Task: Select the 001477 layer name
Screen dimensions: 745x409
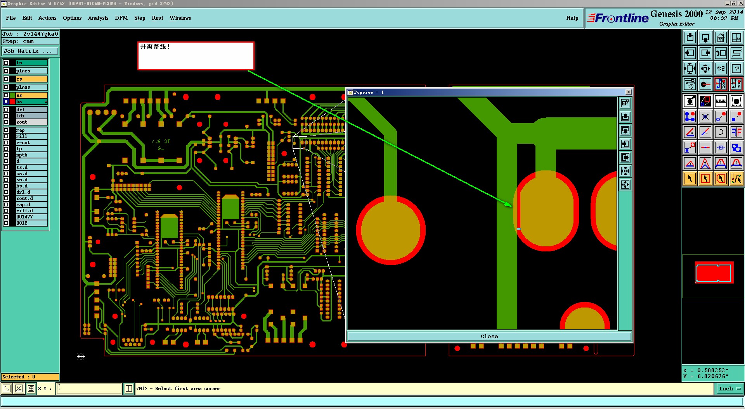Action: 31,217
